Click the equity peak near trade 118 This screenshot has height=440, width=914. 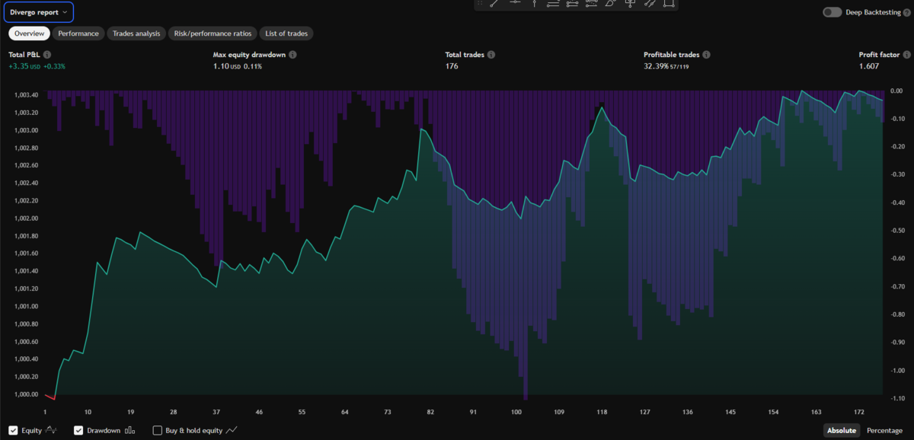(602, 108)
